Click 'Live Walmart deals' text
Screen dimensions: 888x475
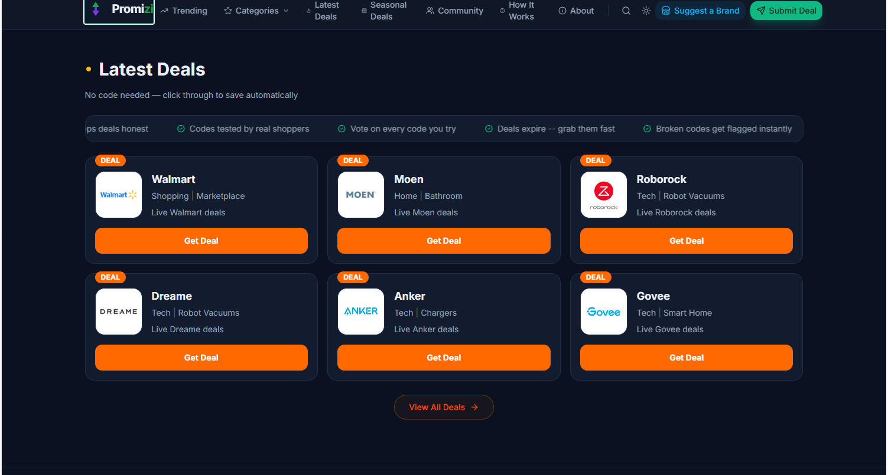coord(188,212)
